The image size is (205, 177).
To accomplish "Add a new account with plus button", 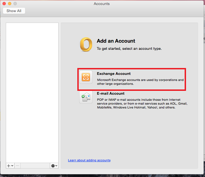I will (x=9, y=166).
